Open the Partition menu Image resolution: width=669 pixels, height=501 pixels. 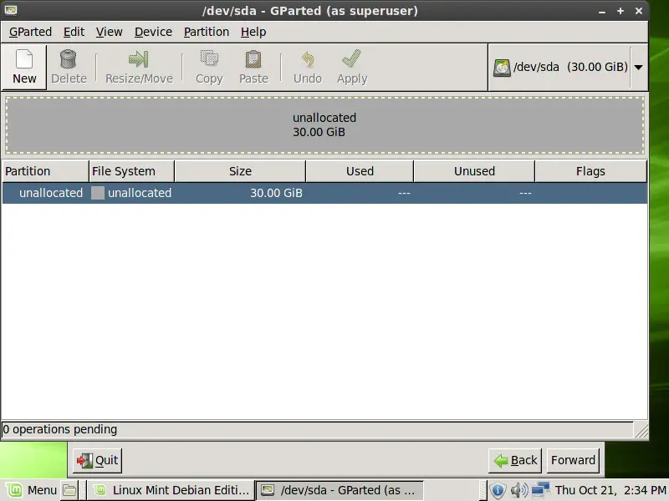pyautogui.click(x=207, y=32)
